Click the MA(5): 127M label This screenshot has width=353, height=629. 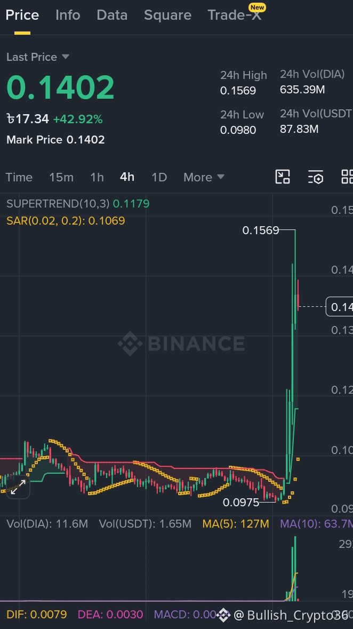click(x=236, y=524)
